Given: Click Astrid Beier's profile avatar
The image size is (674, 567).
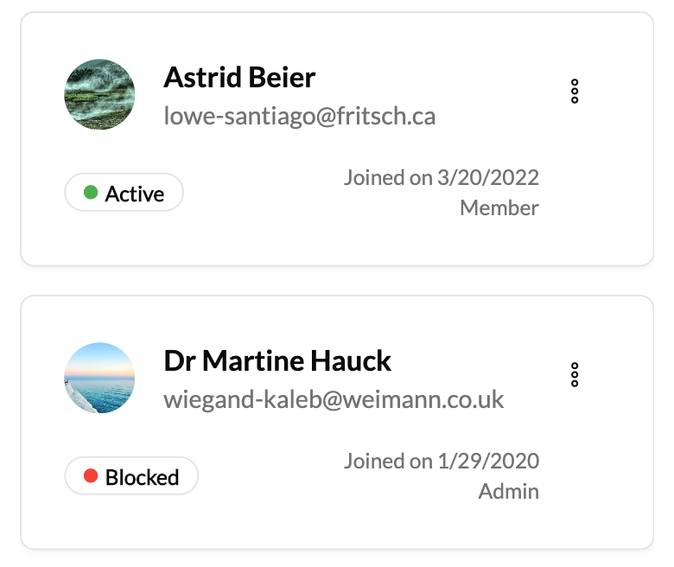Looking at the screenshot, I should tap(99, 94).
